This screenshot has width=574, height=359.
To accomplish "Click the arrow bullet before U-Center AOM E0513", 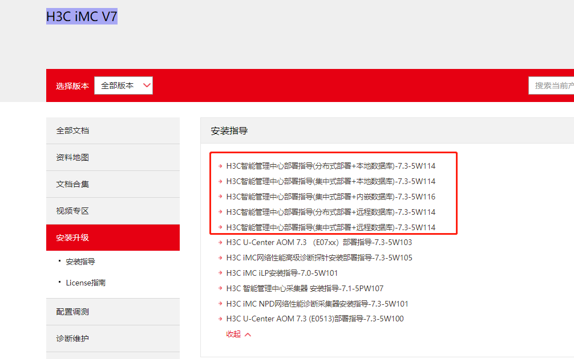I will (220, 319).
